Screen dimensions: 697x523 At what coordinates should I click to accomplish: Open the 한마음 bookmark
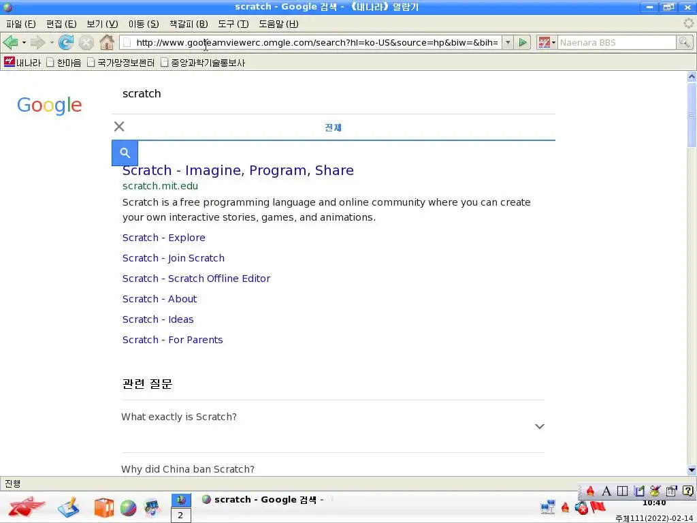click(x=64, y=62)
